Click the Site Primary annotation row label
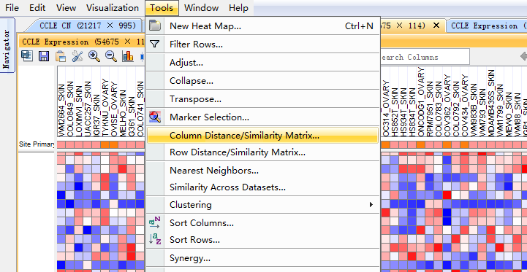Image resolution: width=527 pixels, height=272 pixels. (37, 144)
